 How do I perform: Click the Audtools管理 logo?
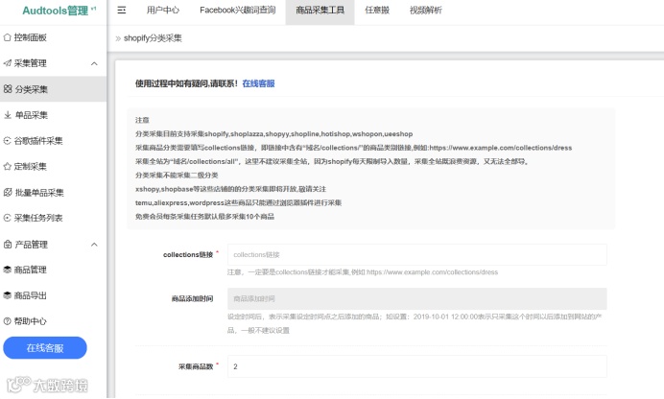click(59, 11)
